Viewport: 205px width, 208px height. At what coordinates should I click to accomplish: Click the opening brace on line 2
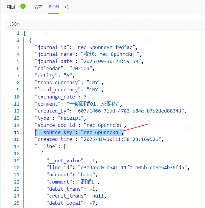tap(30, 40)
